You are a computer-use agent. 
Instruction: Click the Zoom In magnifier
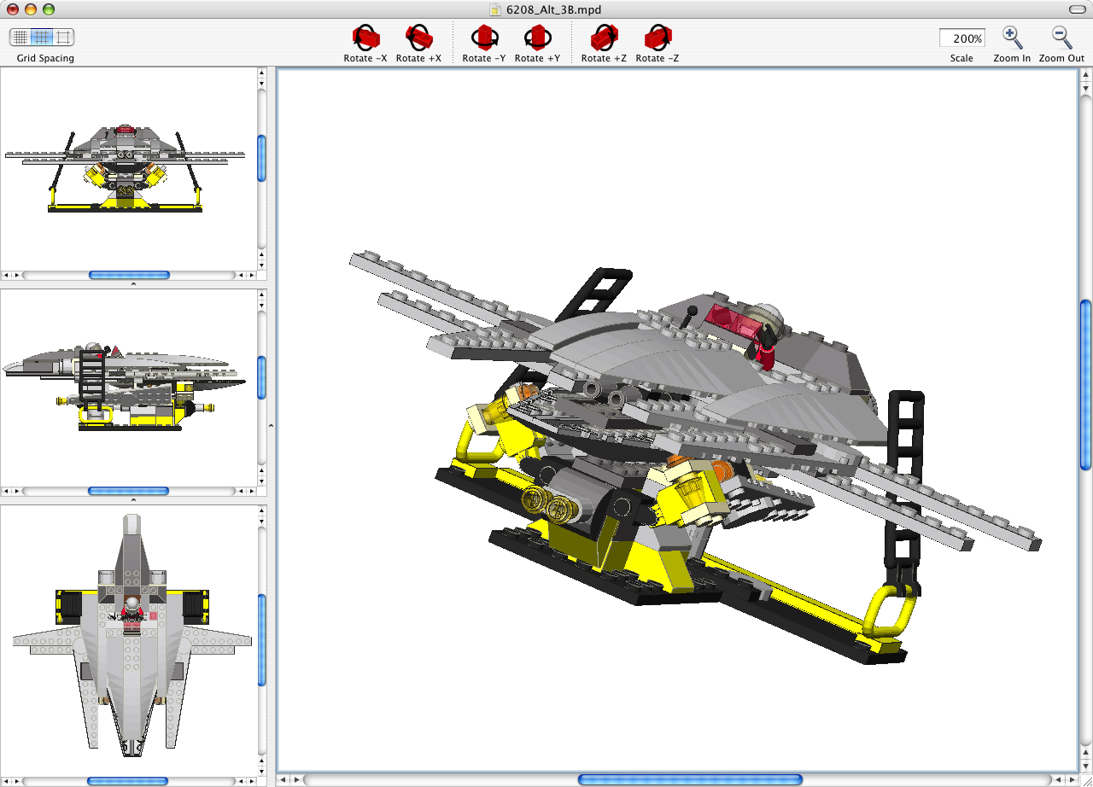click(1012, 37)
